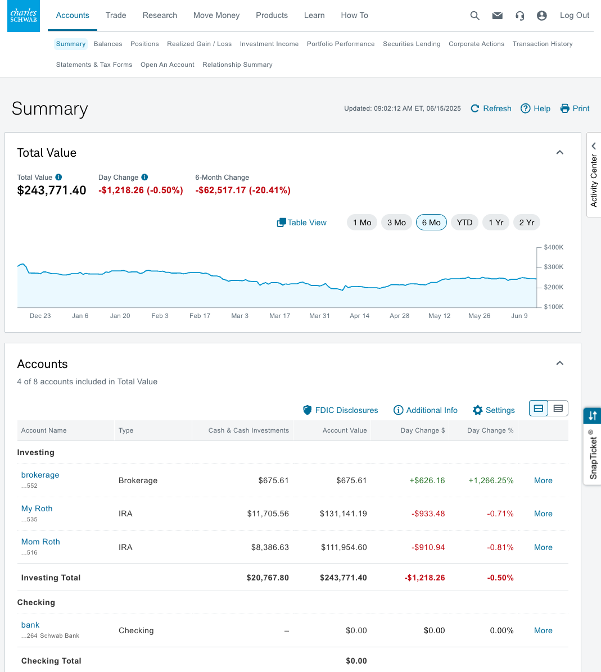Open the messages envelope icon
This screenshot has width=601, height=672.
tap(497, 15)
